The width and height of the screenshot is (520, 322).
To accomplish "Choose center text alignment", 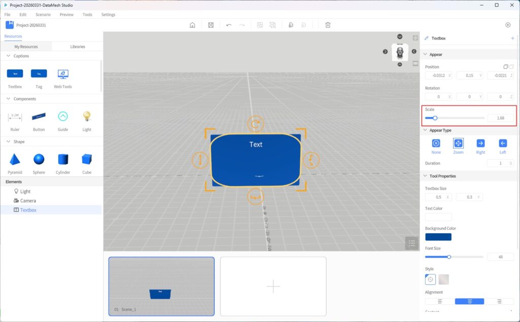I will (469, 301).
